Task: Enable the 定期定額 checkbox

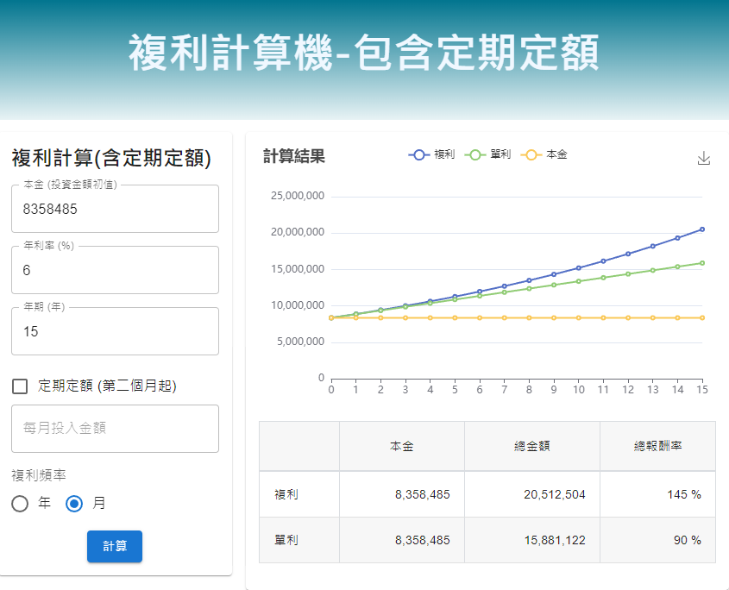Action: [x=20, y=386]
